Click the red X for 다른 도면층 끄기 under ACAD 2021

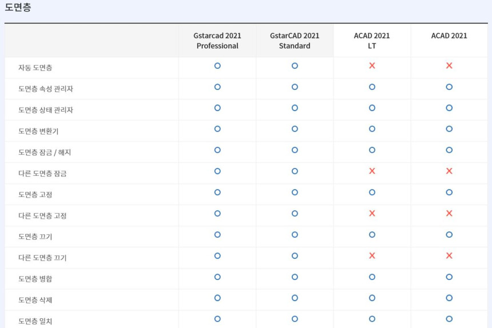(x=449, y=256)
